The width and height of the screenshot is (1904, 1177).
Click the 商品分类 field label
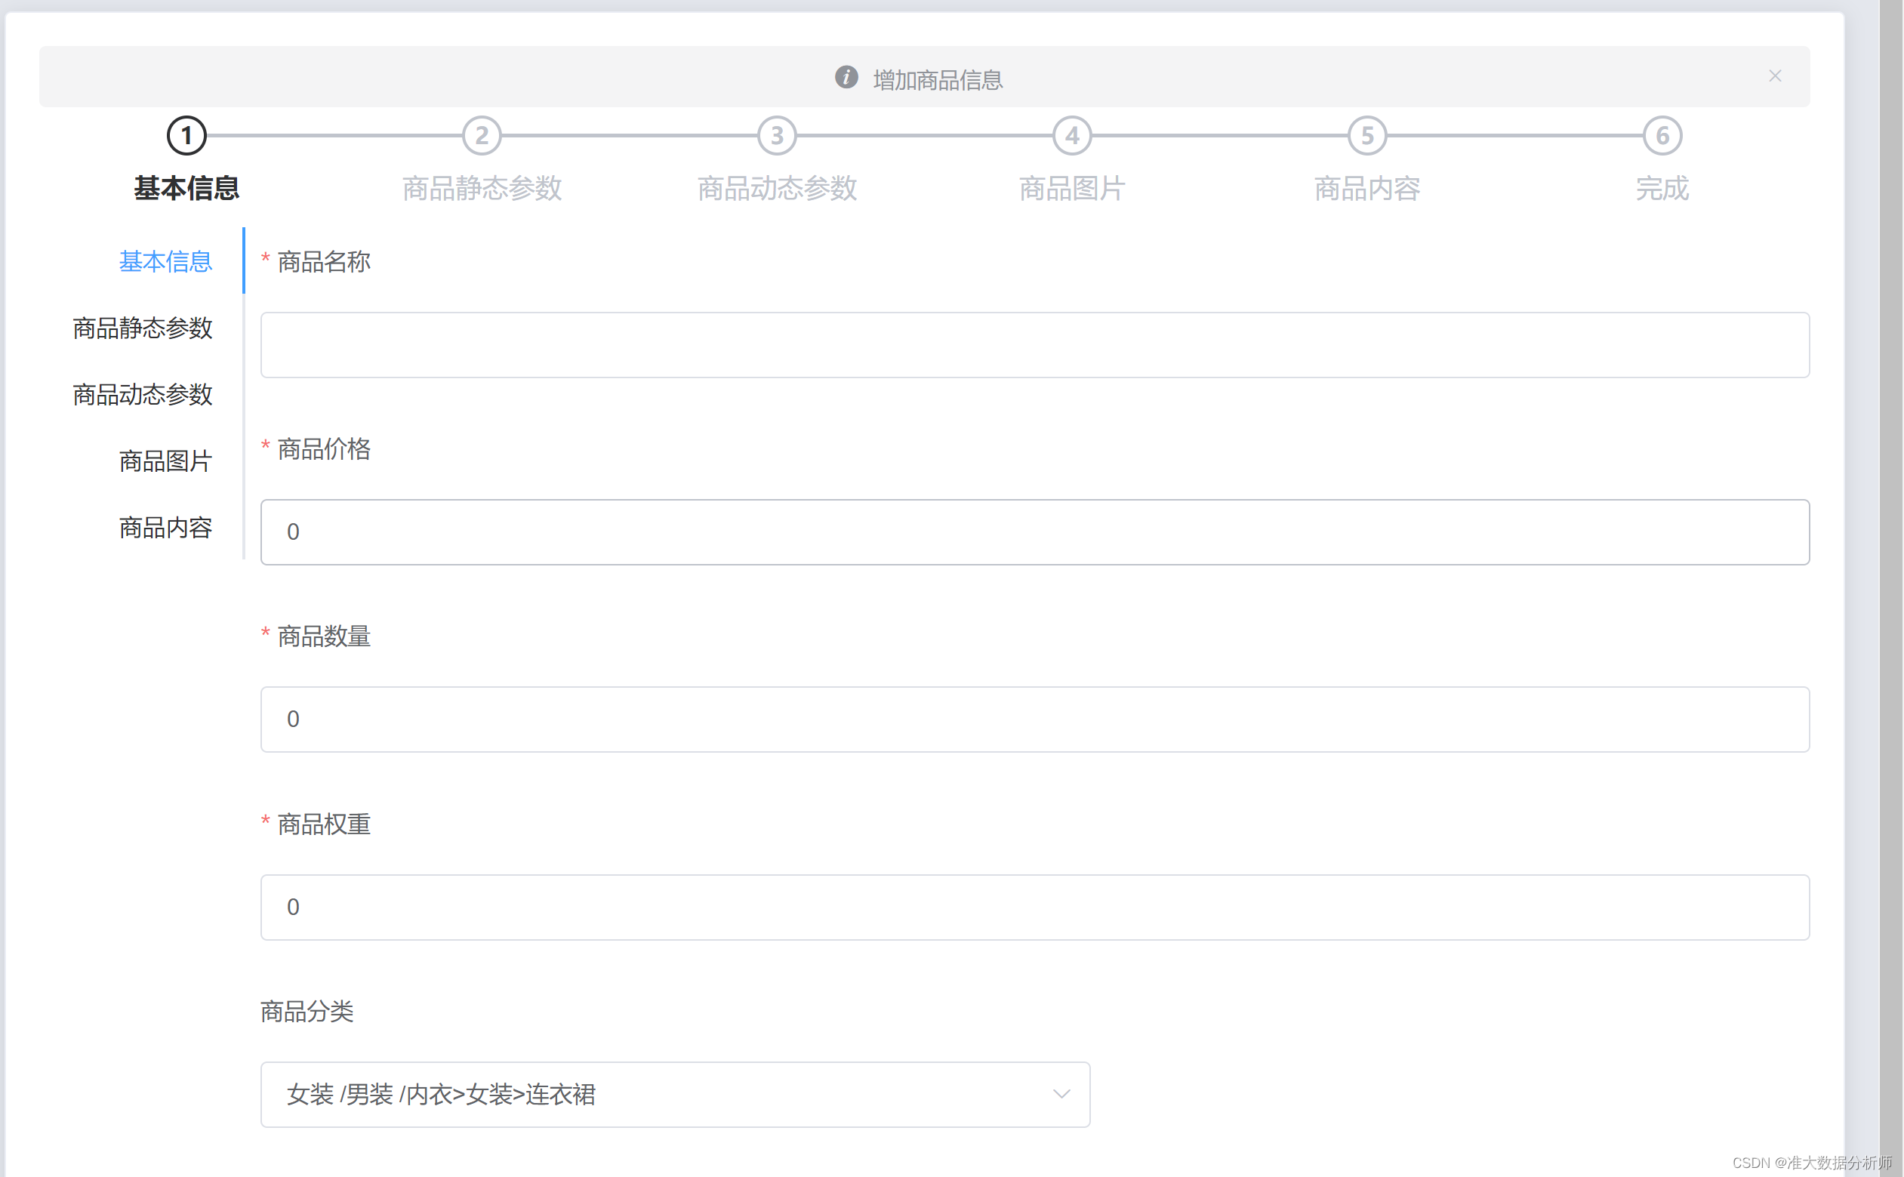pos(307,1011)
